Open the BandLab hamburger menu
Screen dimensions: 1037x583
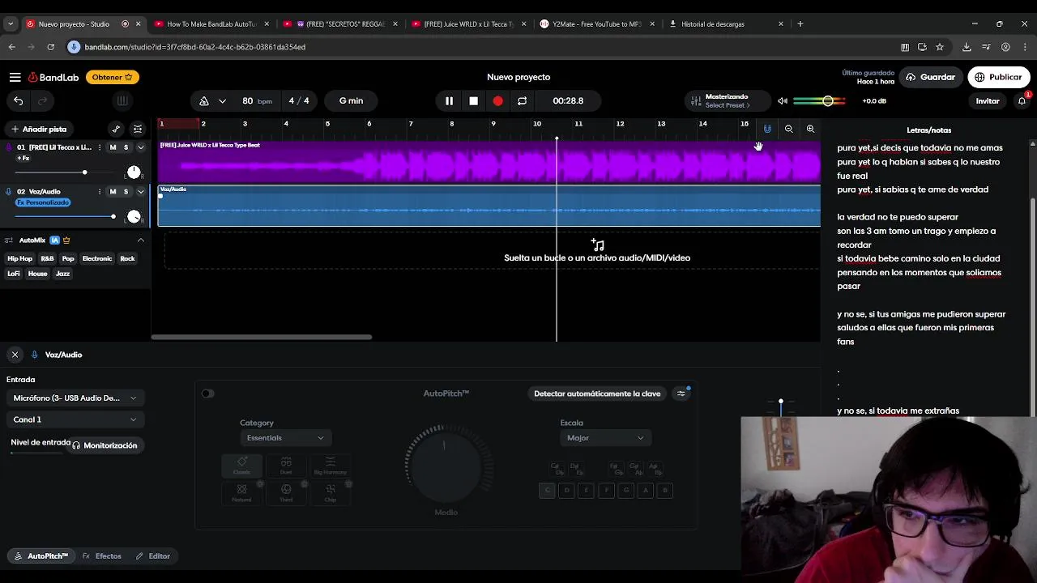pos(15,77)
